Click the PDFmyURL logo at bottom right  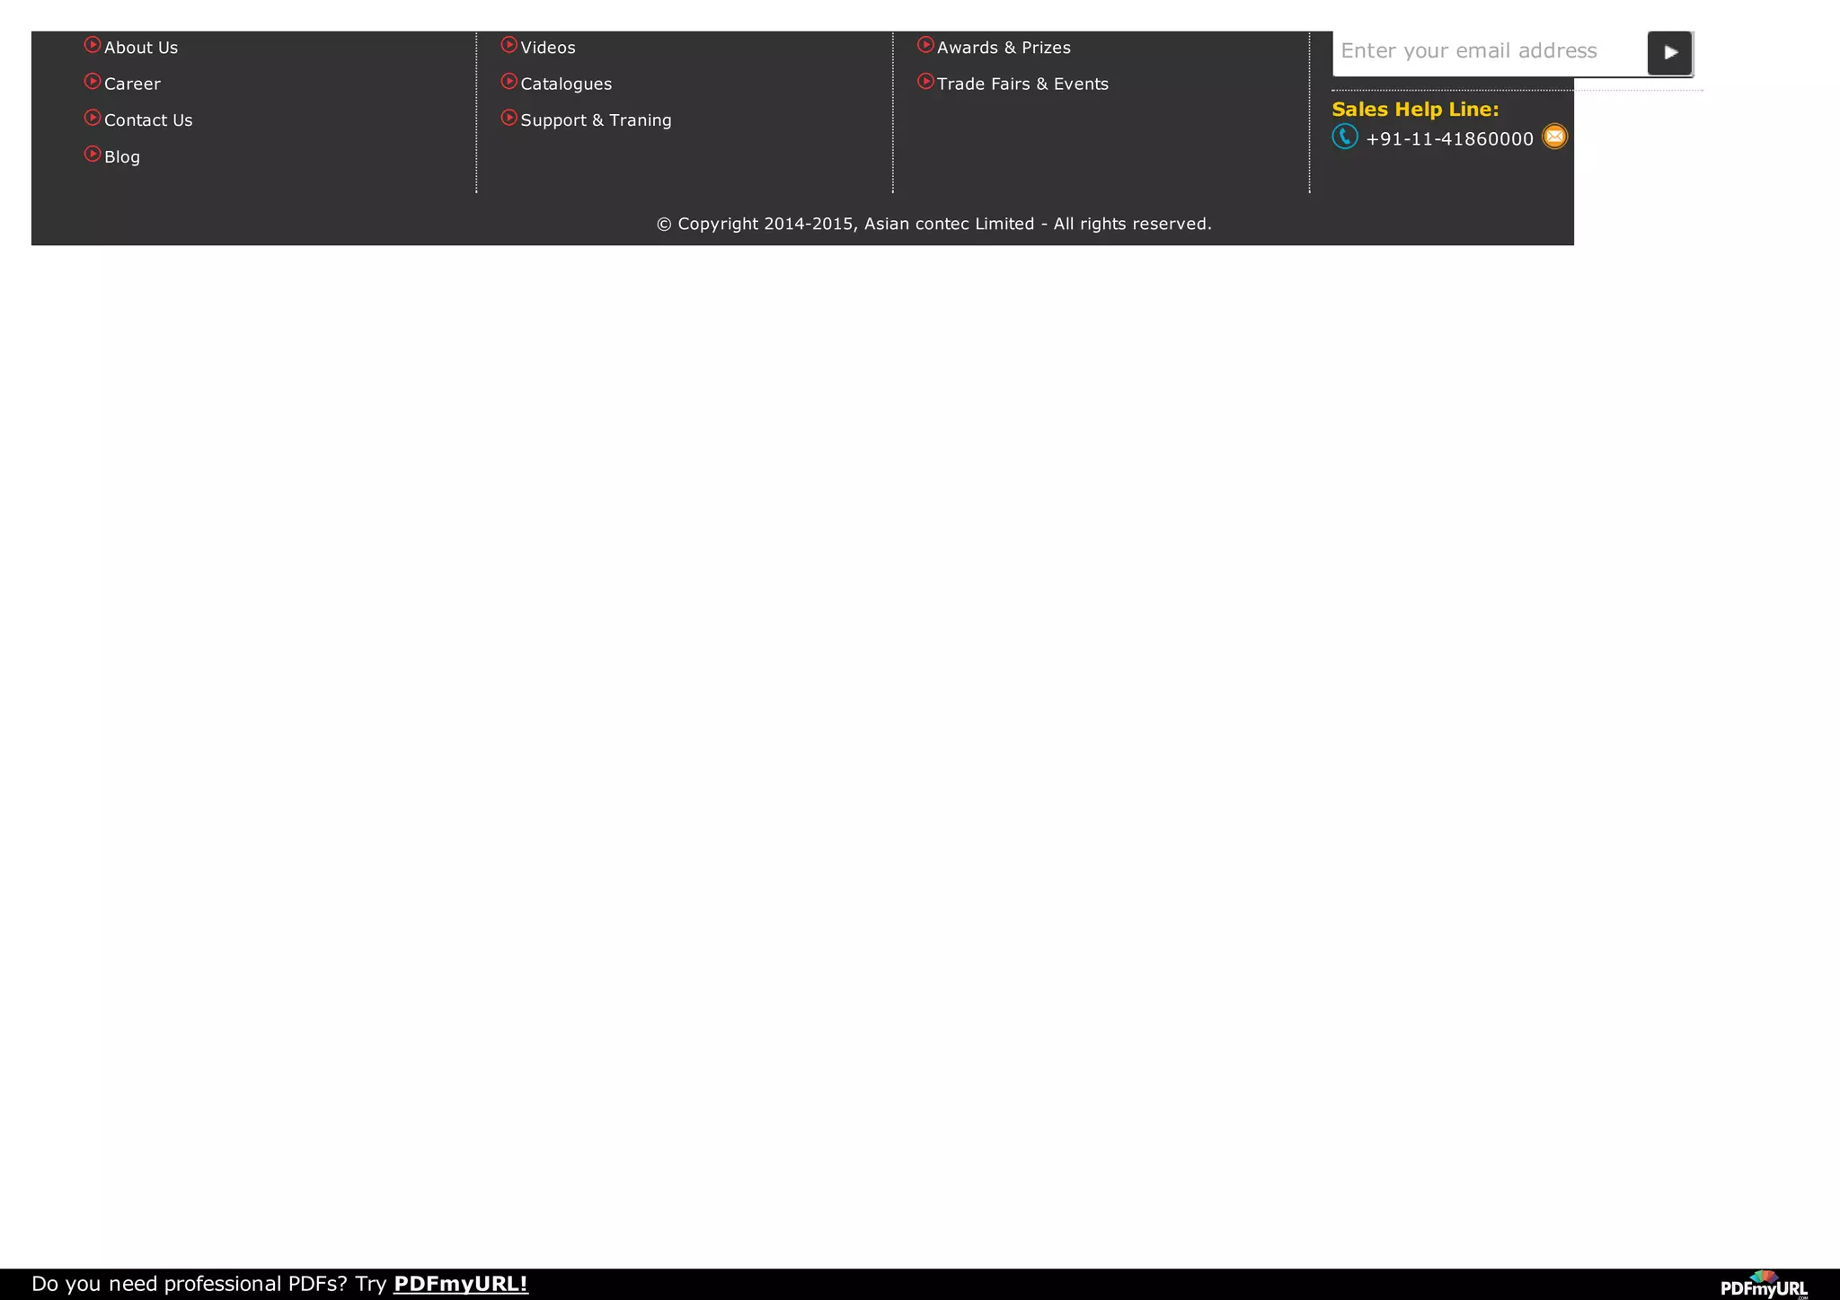pos(1763,1285)
